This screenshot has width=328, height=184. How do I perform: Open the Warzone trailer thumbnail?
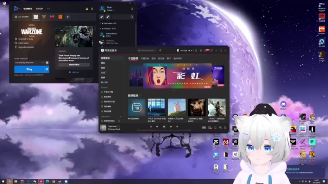click(74, 36)
